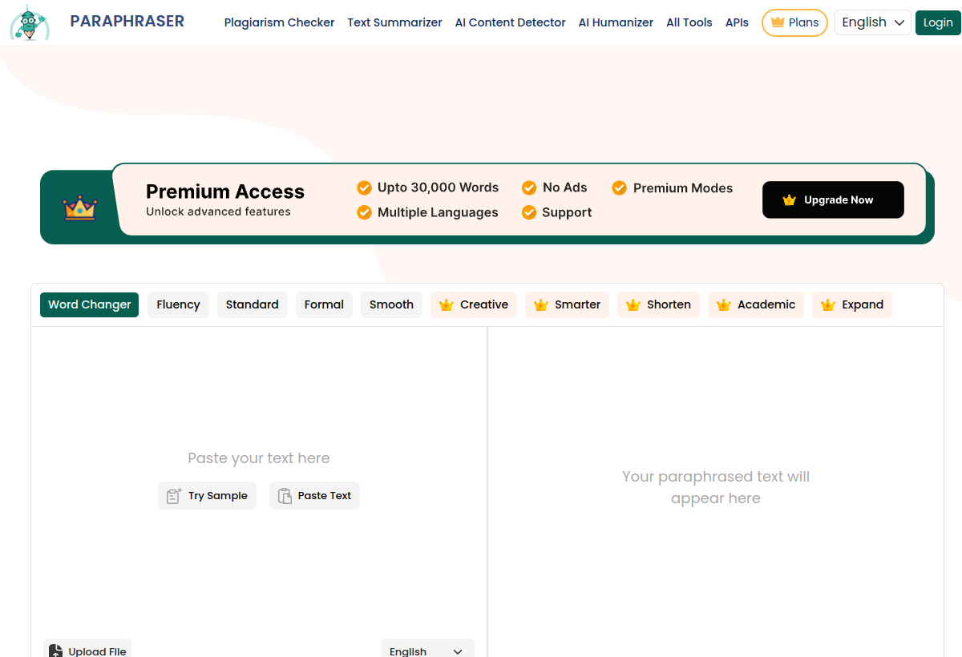
Task: Select the Word Changer mode
Action: 89,304
